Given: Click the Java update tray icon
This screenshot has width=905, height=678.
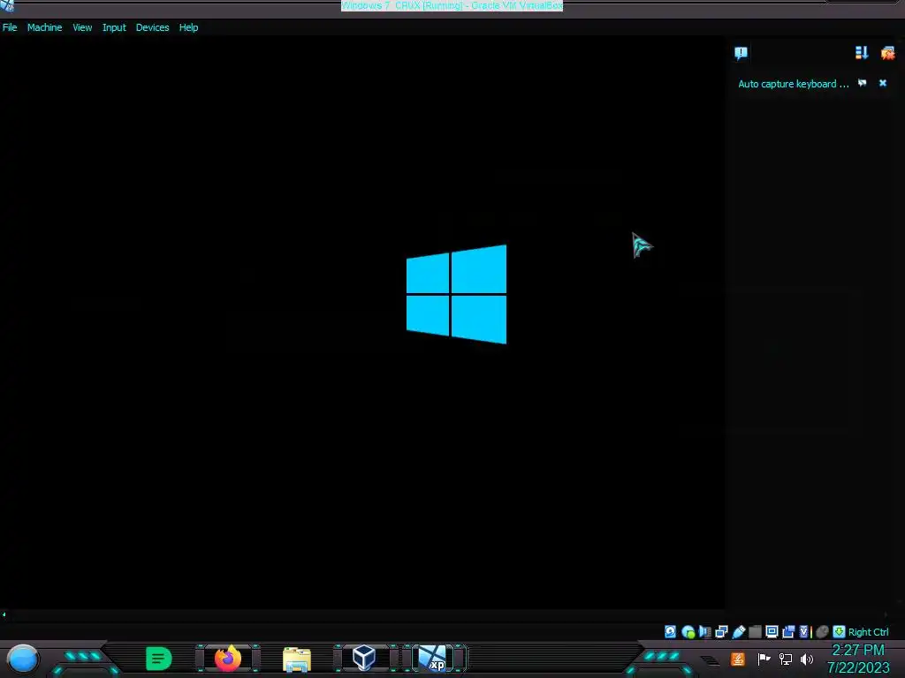Looking at the screenshot, I should (x=738, y=659).
